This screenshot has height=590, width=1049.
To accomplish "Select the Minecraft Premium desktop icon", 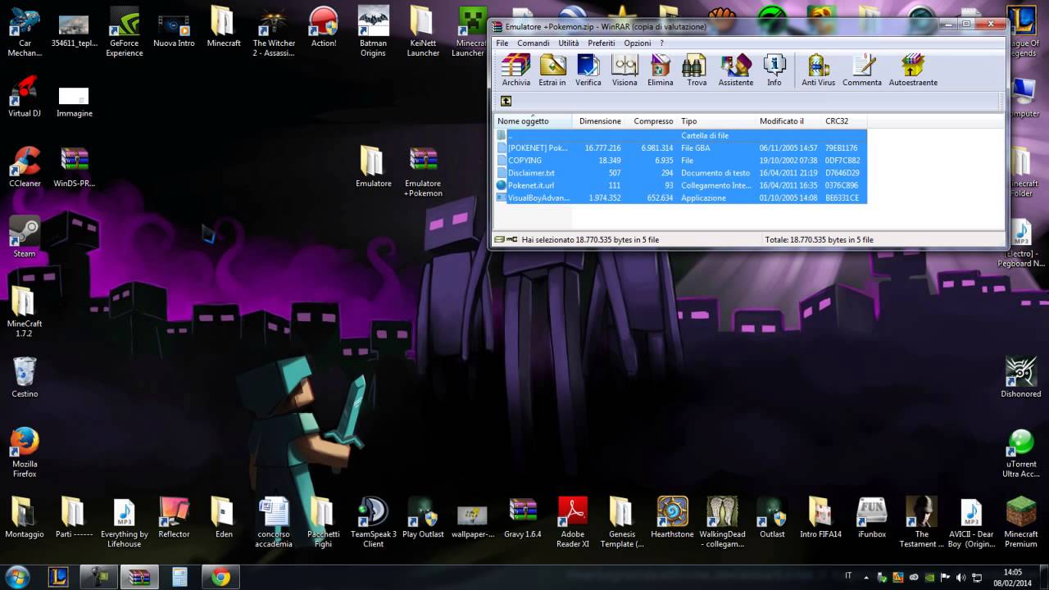I will point(1021,523).
